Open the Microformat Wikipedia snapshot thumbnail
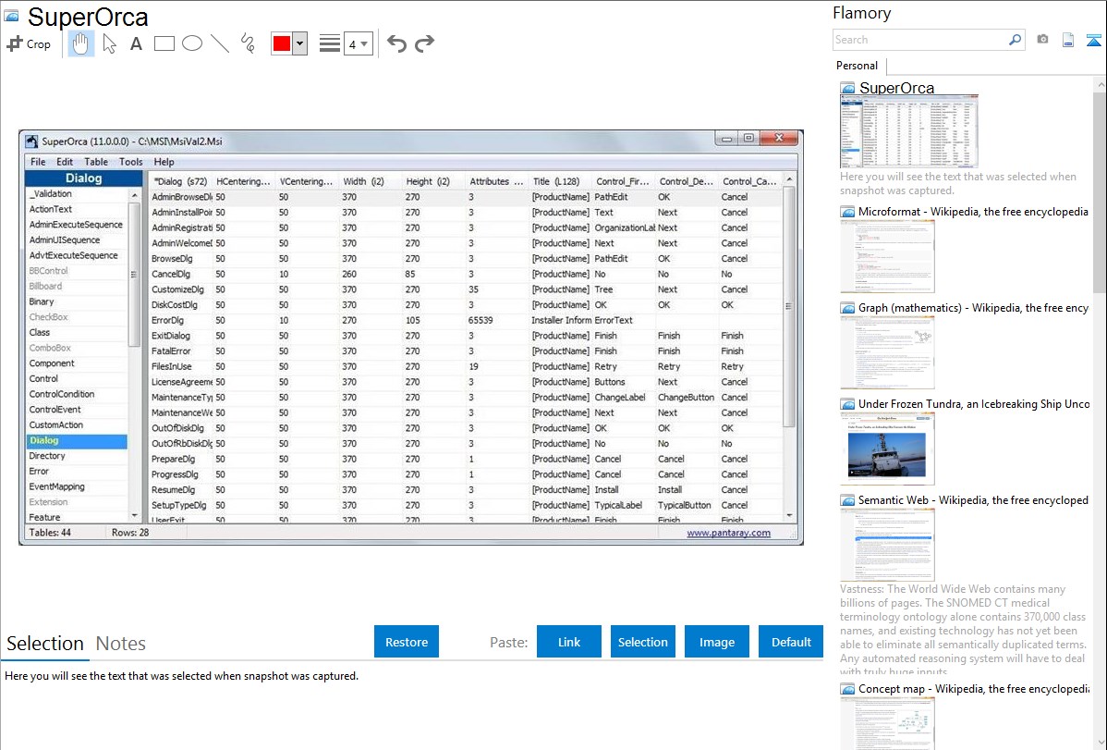This screenshot has width=1107, height=750. click(x=887, y=256)
